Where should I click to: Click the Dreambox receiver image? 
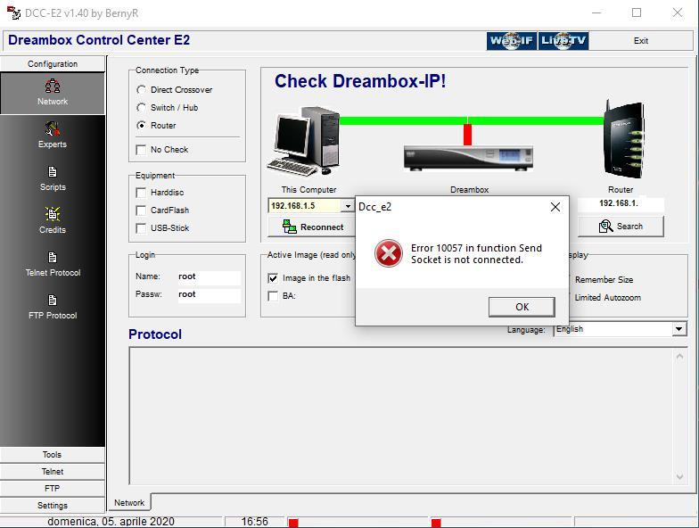(468, 159)
